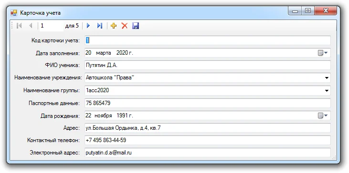Click the record position number box
This screenshot has width=349, height=173.
[x=51, y=26]
